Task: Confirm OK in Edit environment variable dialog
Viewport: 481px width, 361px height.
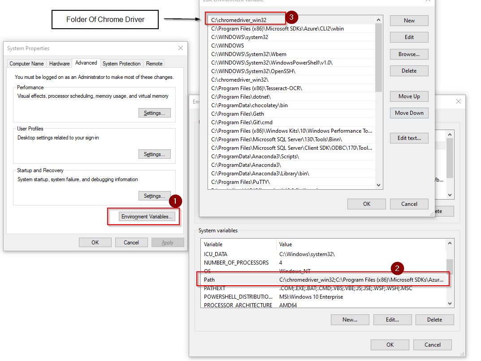Action: point(367,204)
